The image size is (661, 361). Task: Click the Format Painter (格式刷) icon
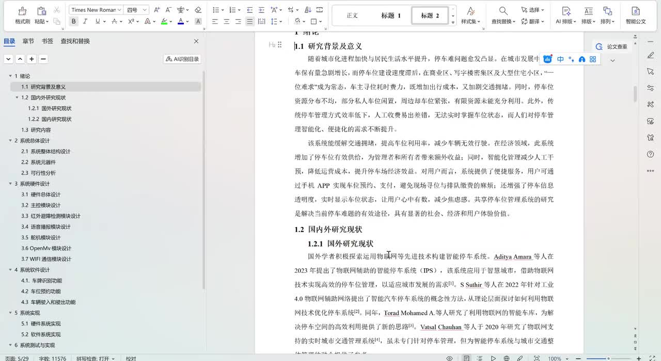point(22,11)
